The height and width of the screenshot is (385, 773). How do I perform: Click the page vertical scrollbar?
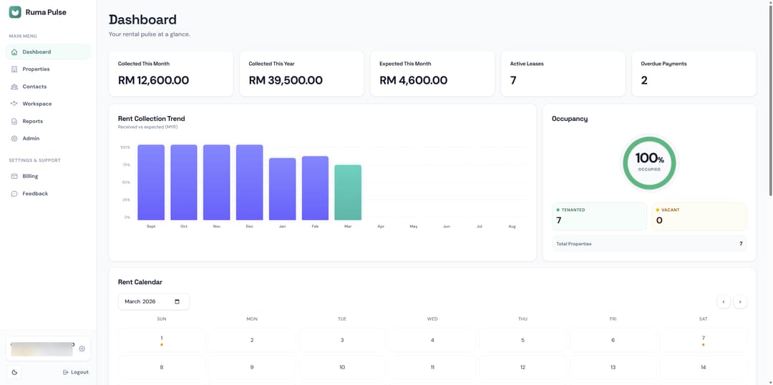771,99
